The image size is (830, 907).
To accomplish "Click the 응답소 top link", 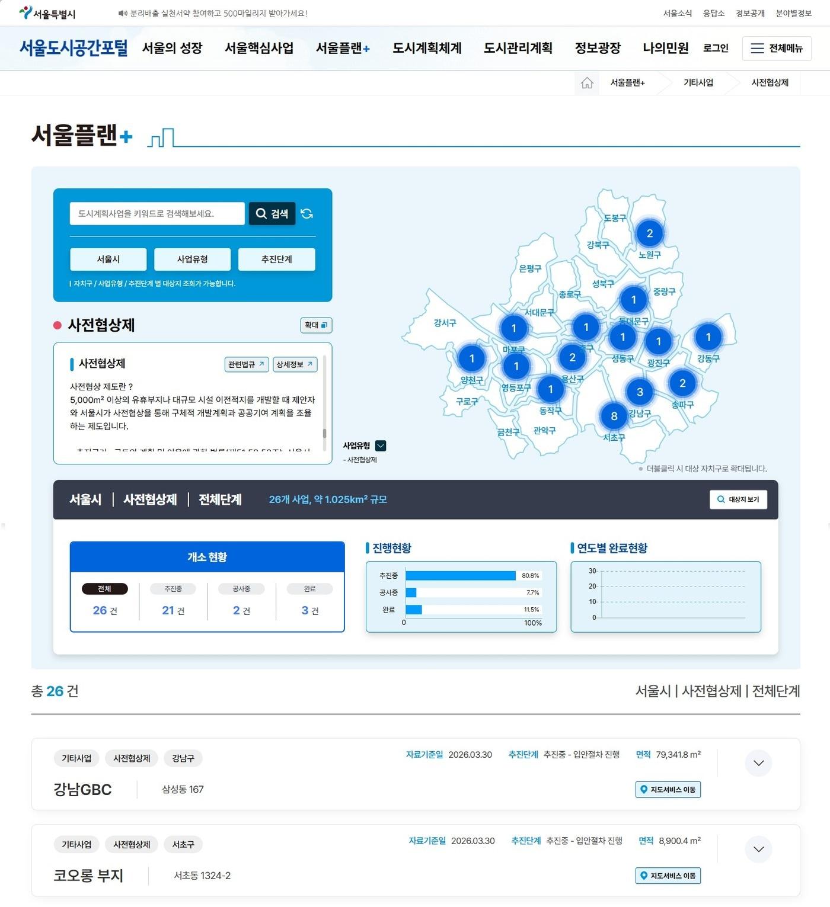I will pyautogui.click(x=714, y=14).
